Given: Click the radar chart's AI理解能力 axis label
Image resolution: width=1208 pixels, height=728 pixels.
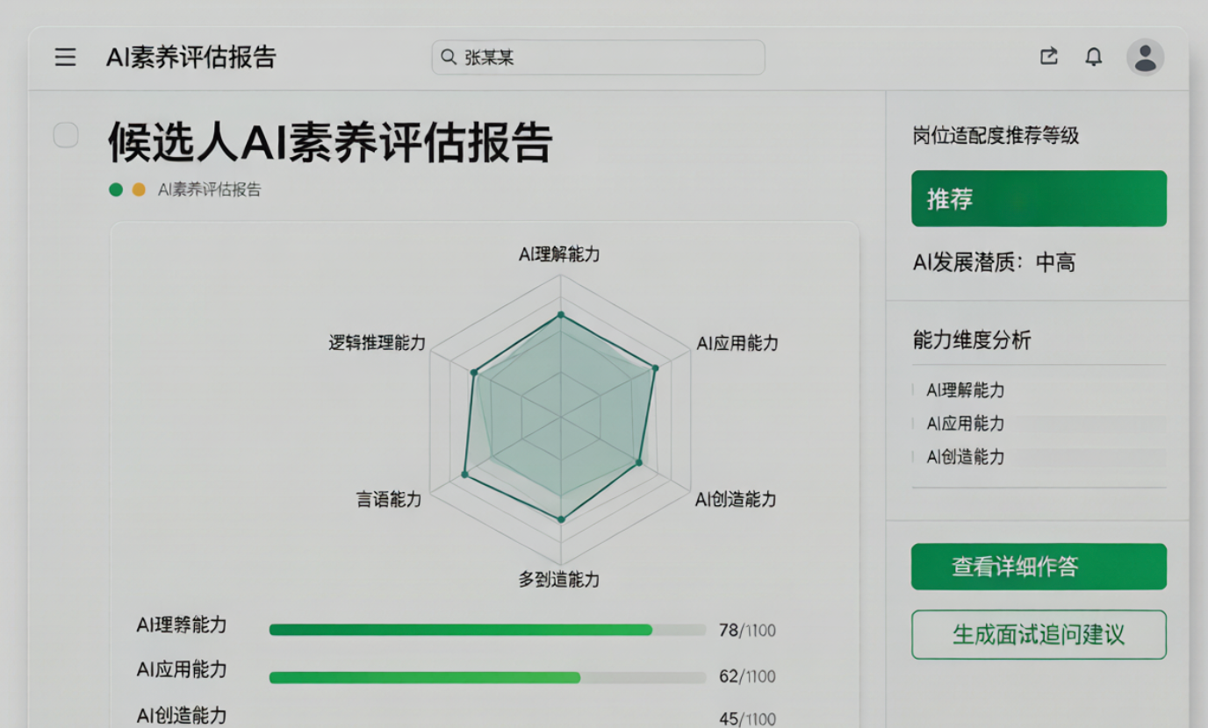Looking at the screenshot, I should point(559,254).
